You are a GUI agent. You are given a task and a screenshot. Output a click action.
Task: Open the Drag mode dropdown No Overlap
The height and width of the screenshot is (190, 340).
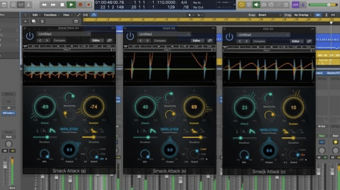[x=303, y=15]
